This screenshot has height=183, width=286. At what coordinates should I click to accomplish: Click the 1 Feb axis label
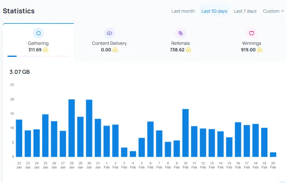[107, 165]
